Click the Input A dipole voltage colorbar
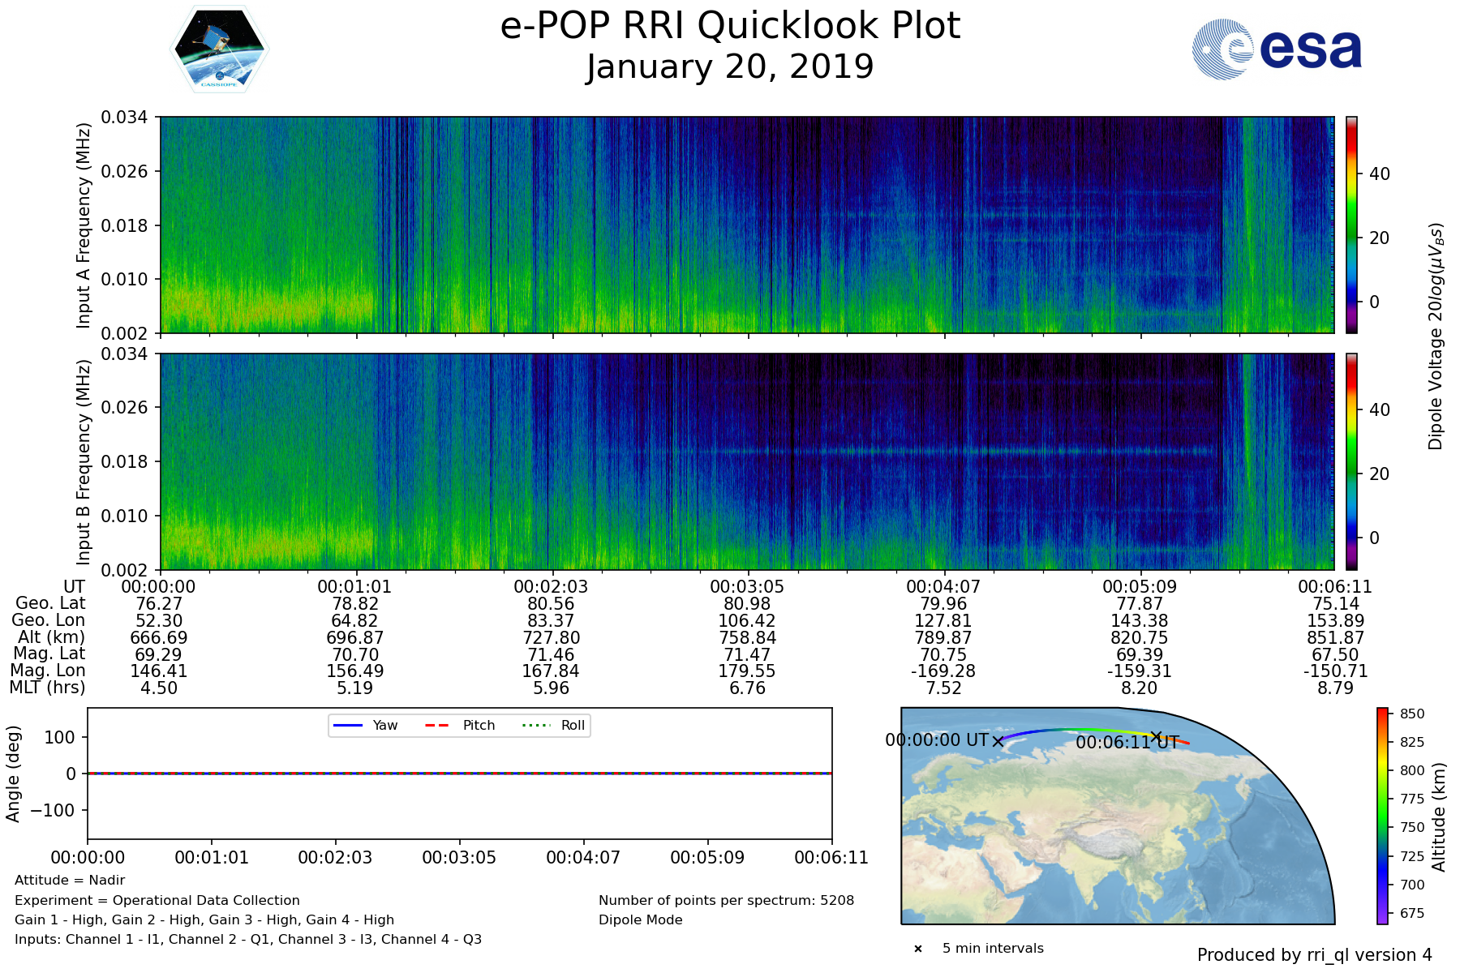 click(1351, 225)
